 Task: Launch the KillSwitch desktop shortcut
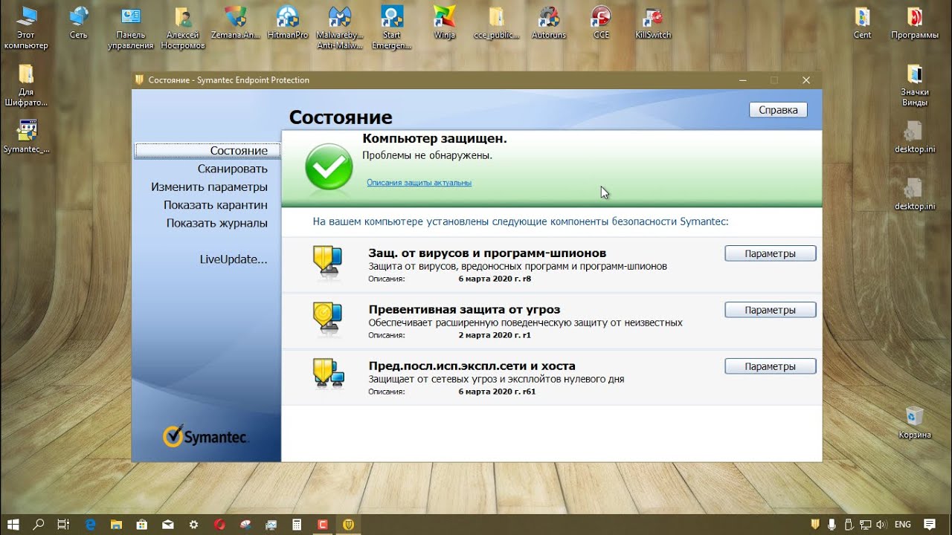(x=653, y=22)
